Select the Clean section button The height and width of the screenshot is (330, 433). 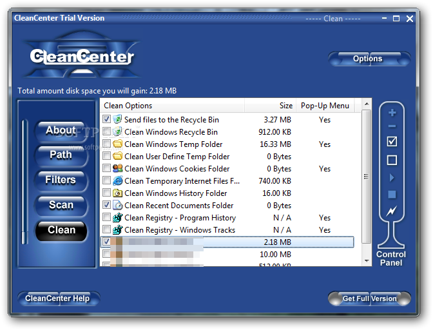tap(61, 230)
